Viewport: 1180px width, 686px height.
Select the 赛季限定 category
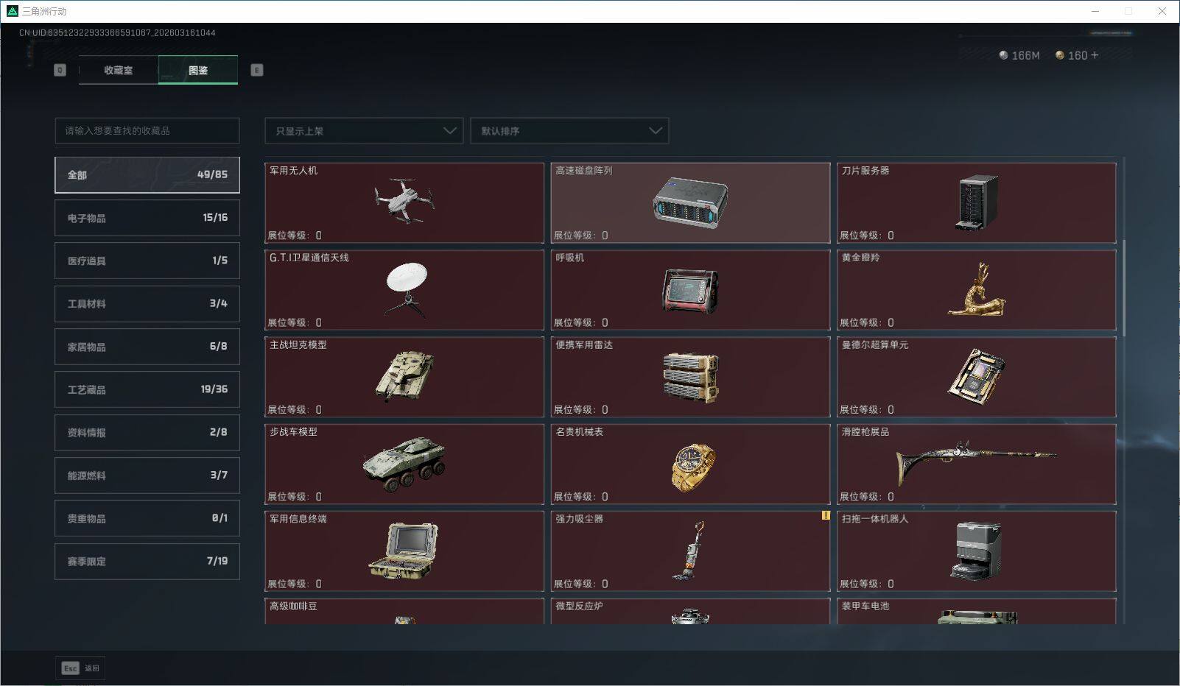[147, 561]
